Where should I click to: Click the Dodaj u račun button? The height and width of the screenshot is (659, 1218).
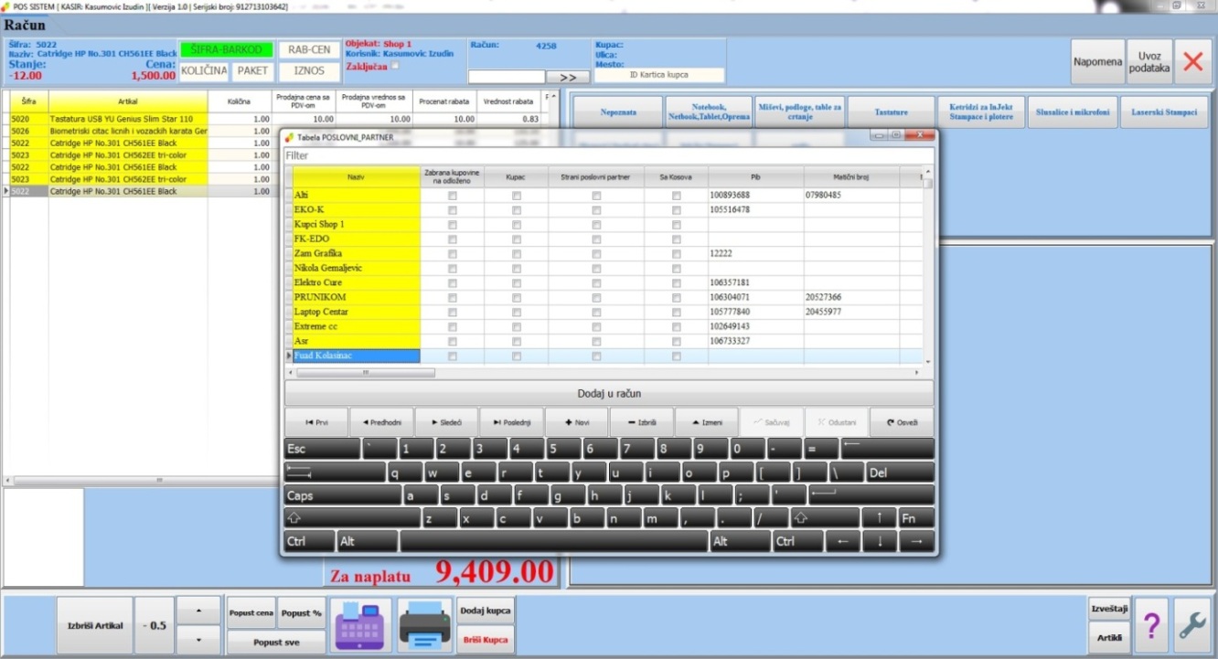point(608,393)
